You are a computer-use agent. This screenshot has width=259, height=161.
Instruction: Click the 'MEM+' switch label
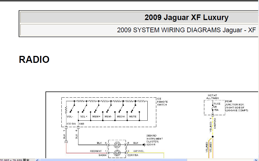tap(96, 117)
